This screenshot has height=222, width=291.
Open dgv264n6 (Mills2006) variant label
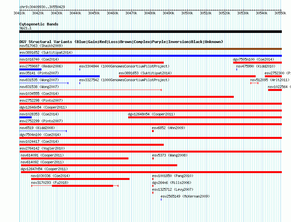(172, 183)
